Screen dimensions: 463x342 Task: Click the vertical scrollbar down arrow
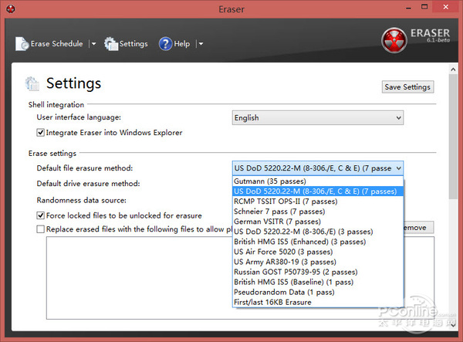click(x=453, y=325)
